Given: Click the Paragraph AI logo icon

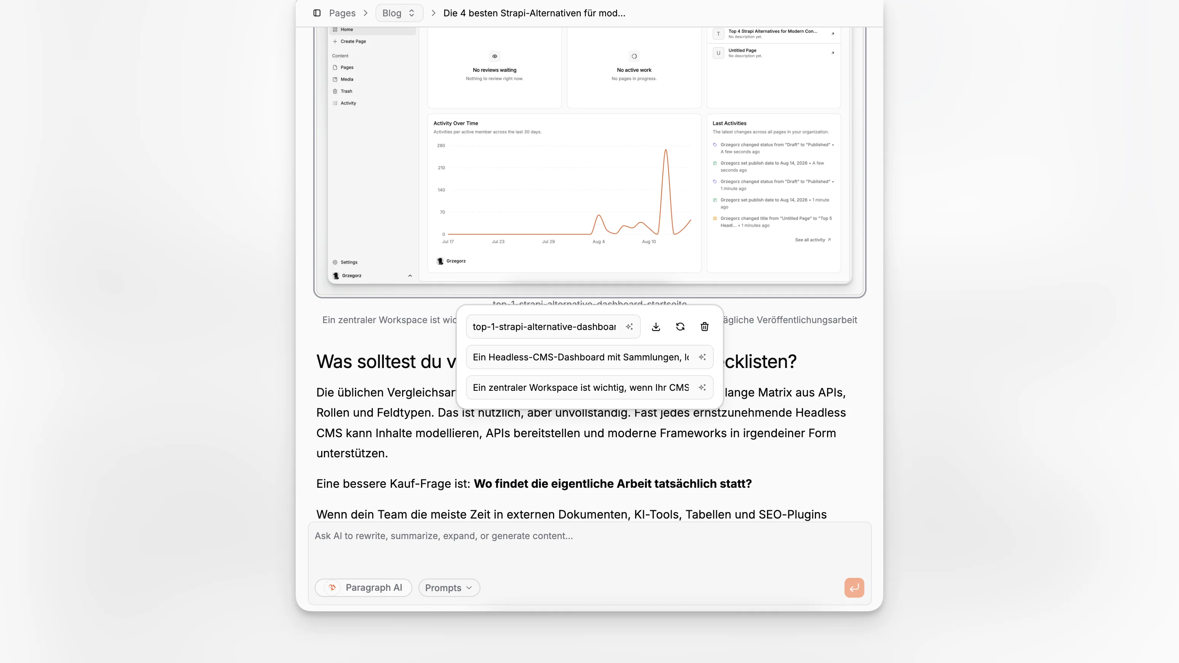Looking at the screenshot, I should click(332, 587).
